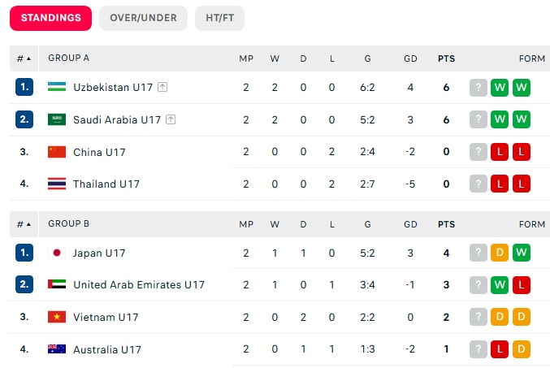Click the Australia flag icon
550x368 pixels.
point(56,349)
